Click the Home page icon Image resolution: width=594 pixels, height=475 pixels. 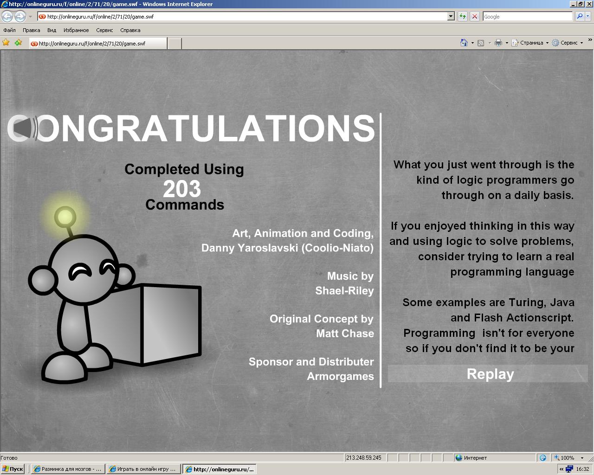[x=464, y=43]
